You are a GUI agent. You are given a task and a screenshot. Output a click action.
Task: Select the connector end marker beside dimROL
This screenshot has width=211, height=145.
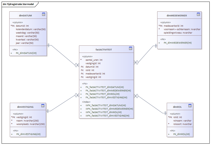click(164, 113)
